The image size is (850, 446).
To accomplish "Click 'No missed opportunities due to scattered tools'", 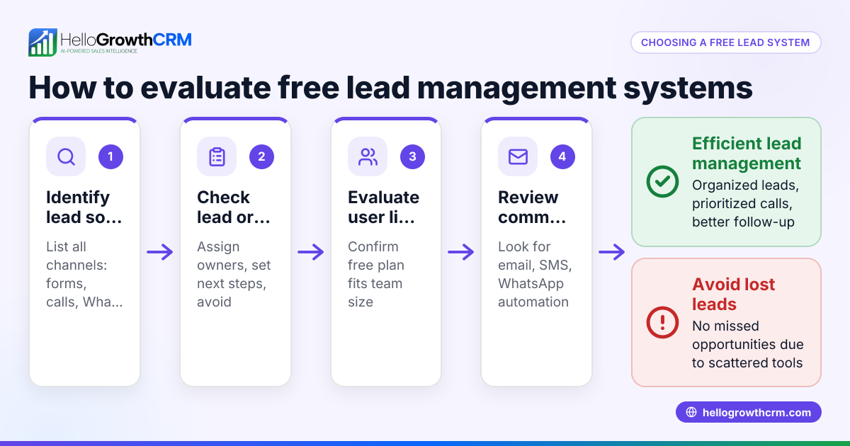I will [747, 345].
